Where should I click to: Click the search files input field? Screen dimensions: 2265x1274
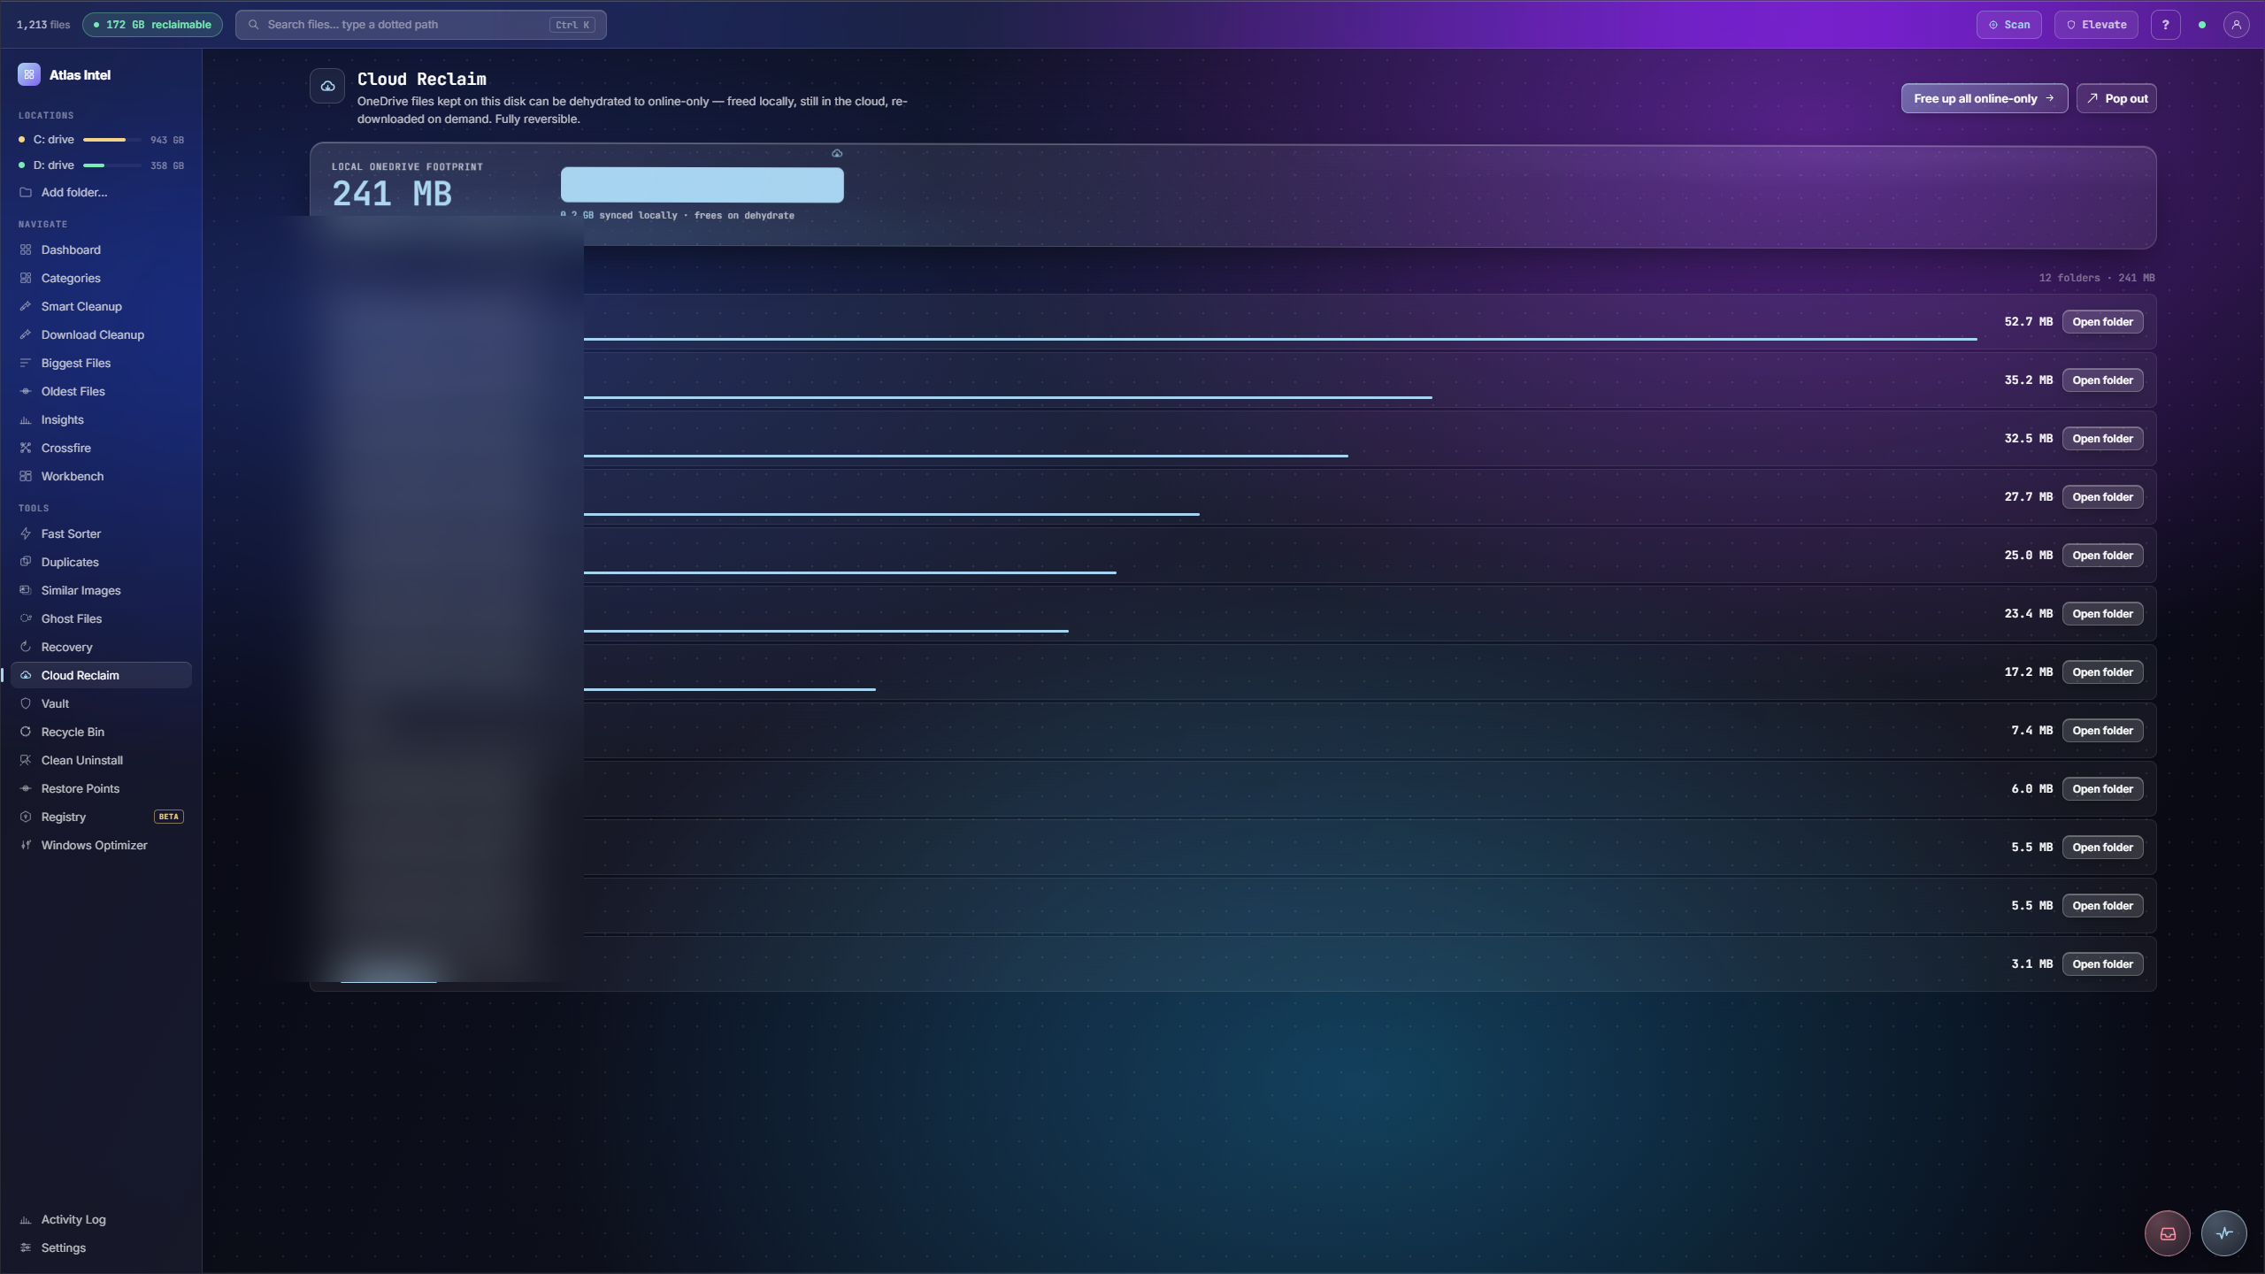420,25
